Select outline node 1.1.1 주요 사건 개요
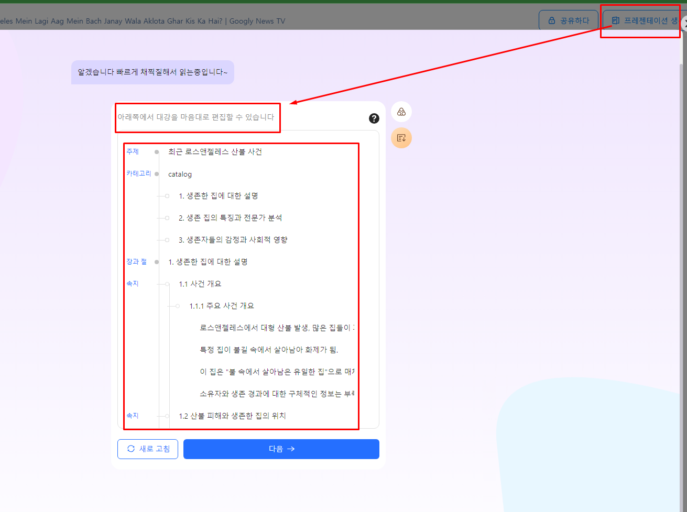This screenshot has width=687, height=512. pos(222,306)
